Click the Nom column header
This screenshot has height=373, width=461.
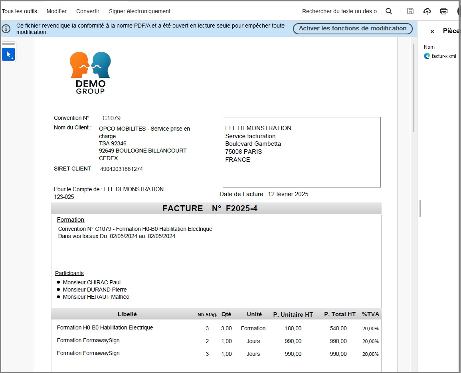point(429,47)
